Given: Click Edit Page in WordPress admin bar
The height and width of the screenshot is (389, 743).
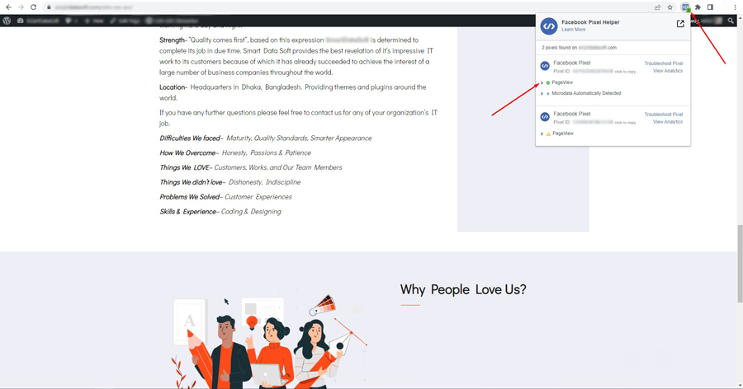Looking at the screenshot, I should point(125,21).
